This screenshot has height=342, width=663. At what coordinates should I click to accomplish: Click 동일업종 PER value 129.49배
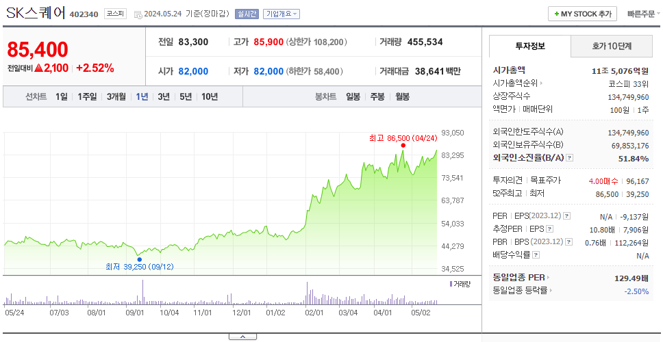(x=631, y=278)
